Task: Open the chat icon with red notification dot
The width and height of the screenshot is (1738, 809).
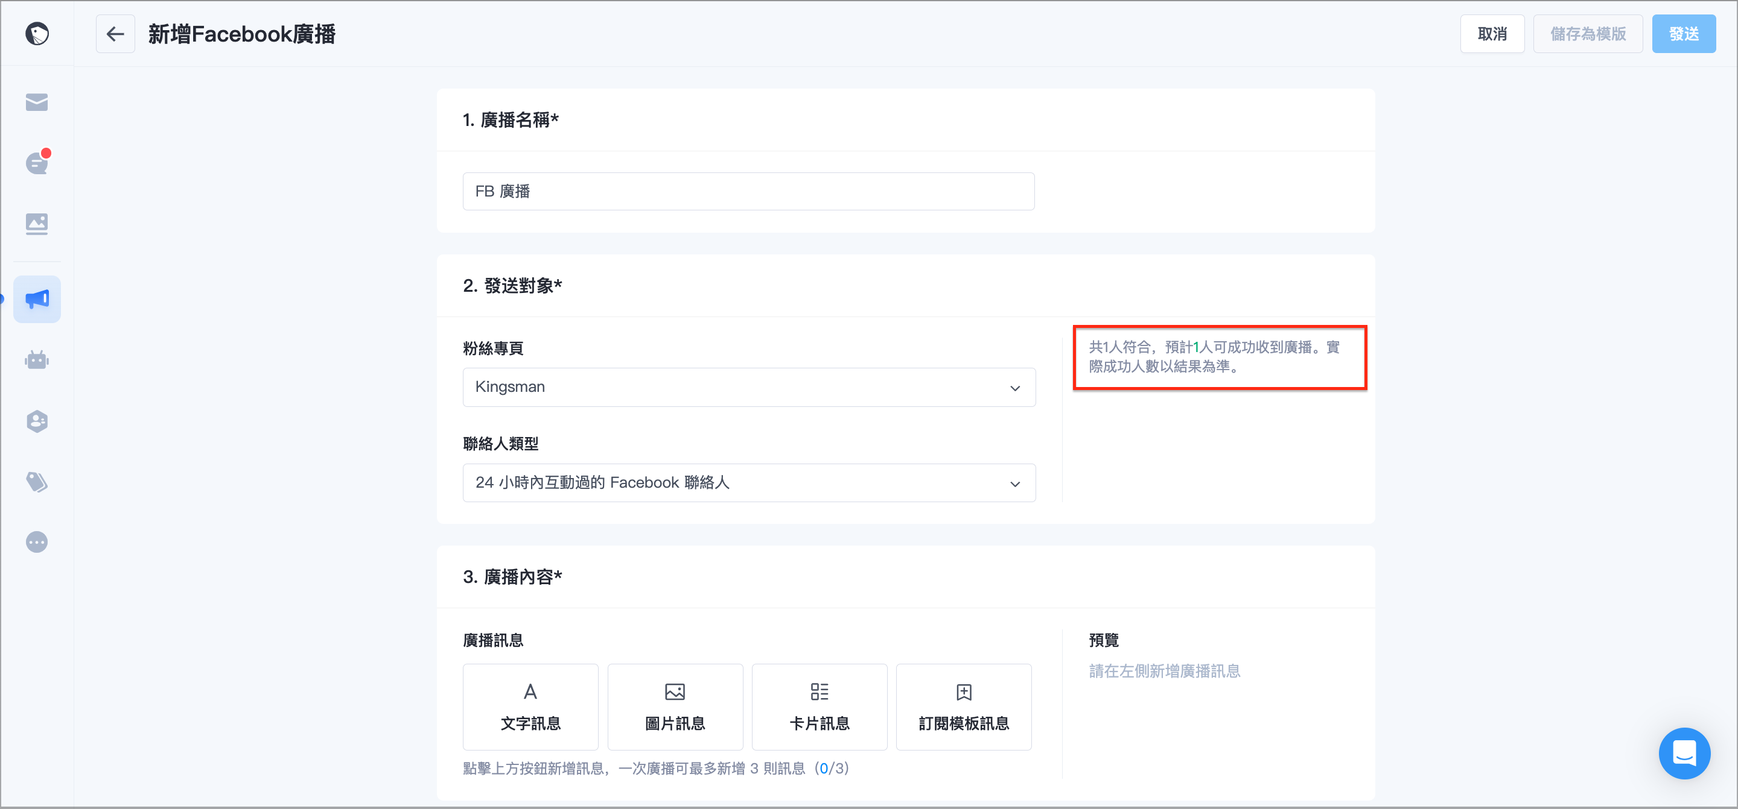Action: click(37, 163)
